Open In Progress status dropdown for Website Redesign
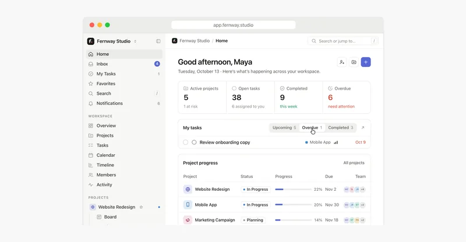The height and width of the screenshot is (242, 466). pyautogui.click(x=256, y=189)
